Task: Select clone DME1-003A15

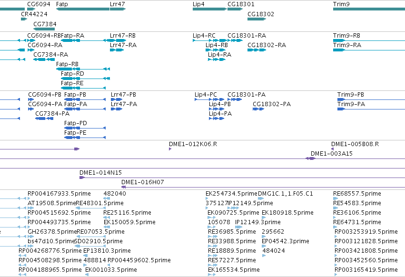Action: (332, 154)
